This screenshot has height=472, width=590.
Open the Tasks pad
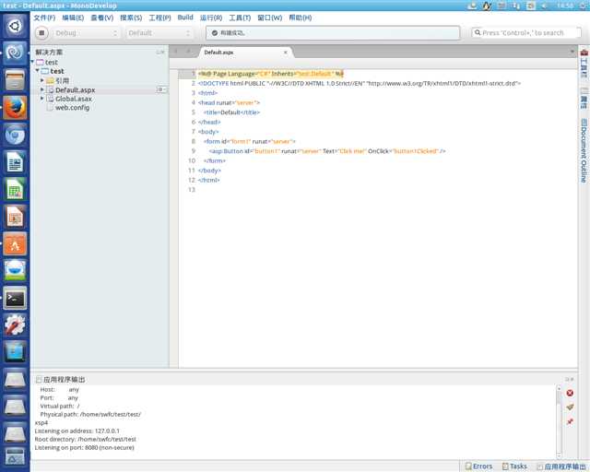tap(514, 466)
